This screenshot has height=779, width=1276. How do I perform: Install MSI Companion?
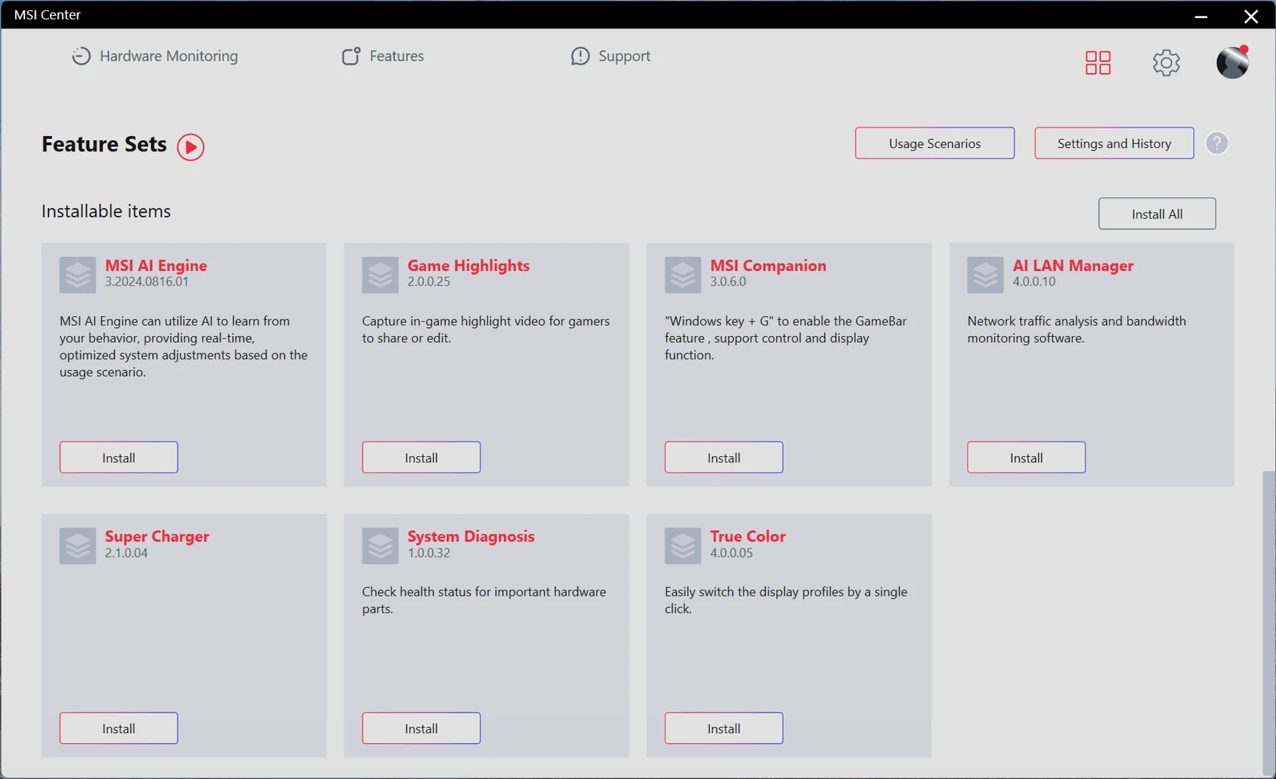(x=724, y=457)
